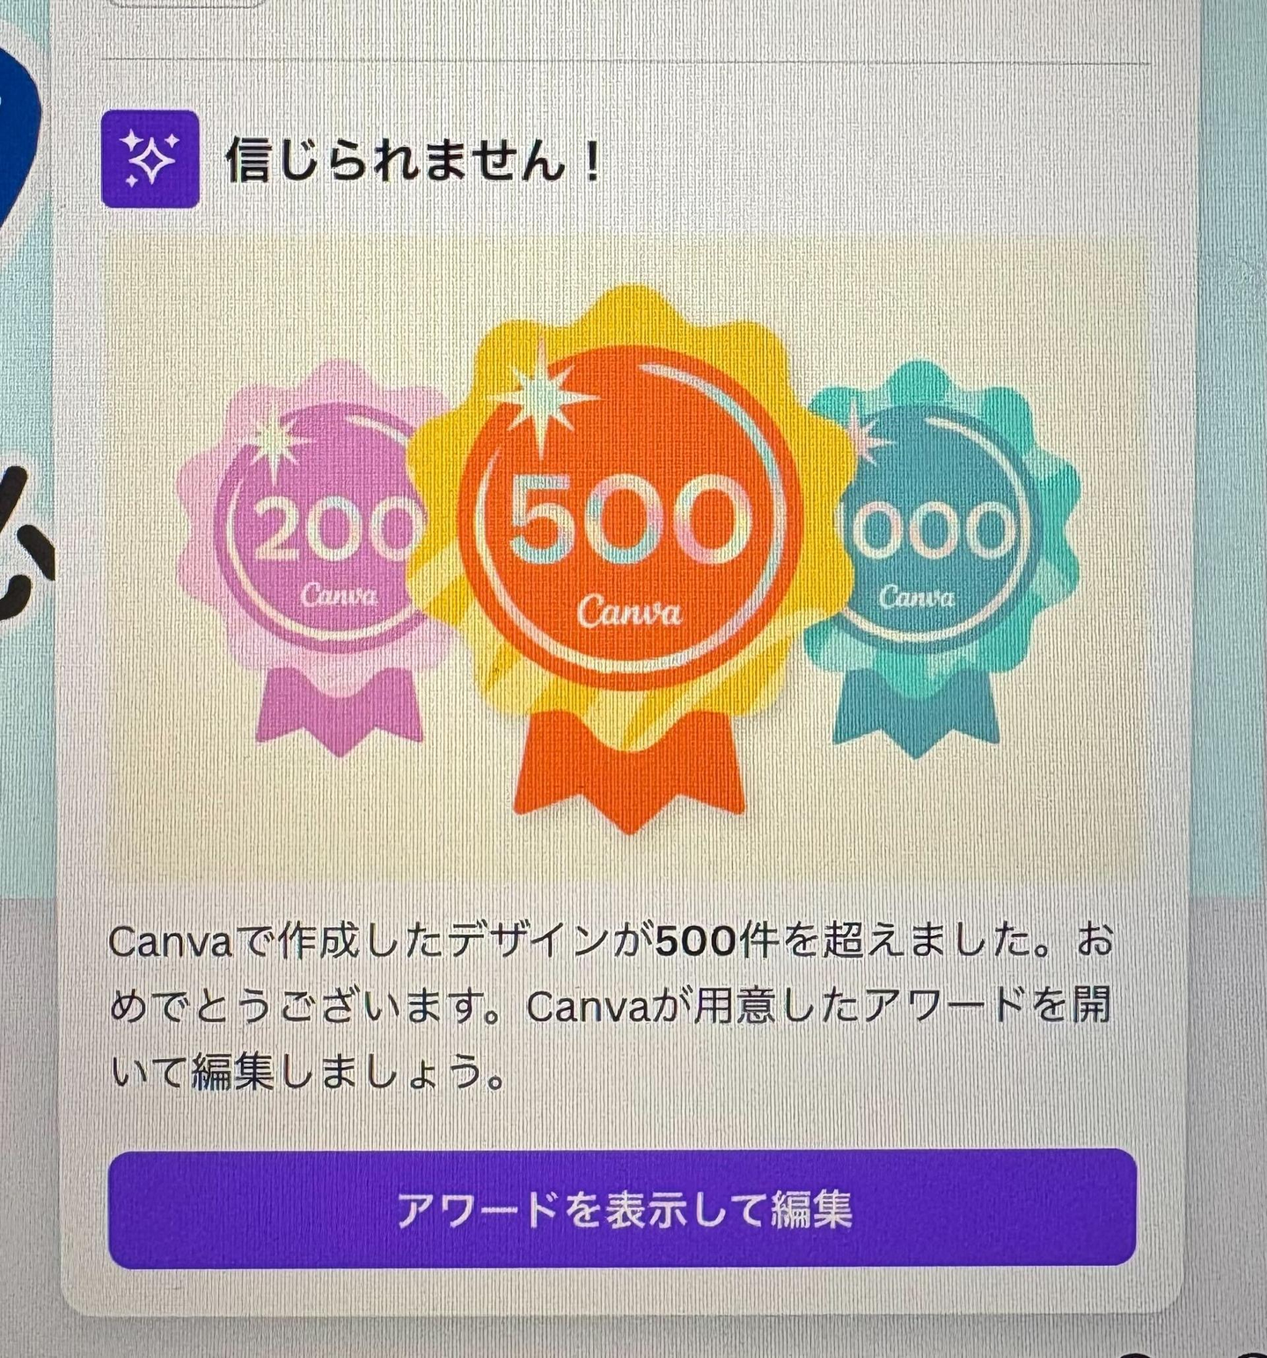Click the teal ribbon tails of 1000 badge

coord(916,711)
